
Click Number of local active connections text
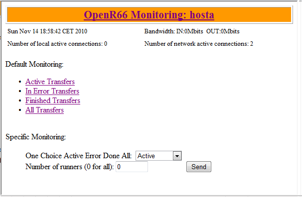[x=57, y=44]
